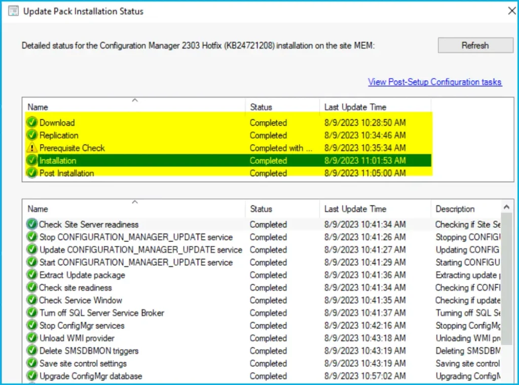Viewport: 519px width, 385px height.
Task: Select 'Start CONFIGURATION_MANAGER_UPDATE service' step
Action: 136,262
